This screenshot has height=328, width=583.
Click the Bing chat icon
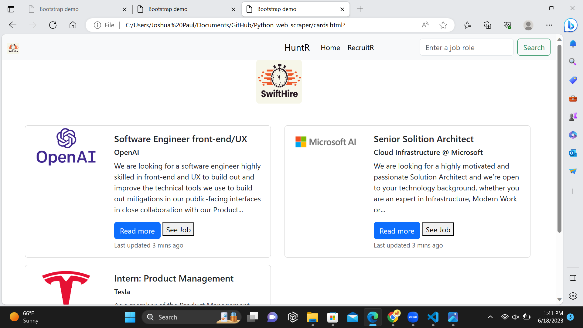click(x=570, y=25)
